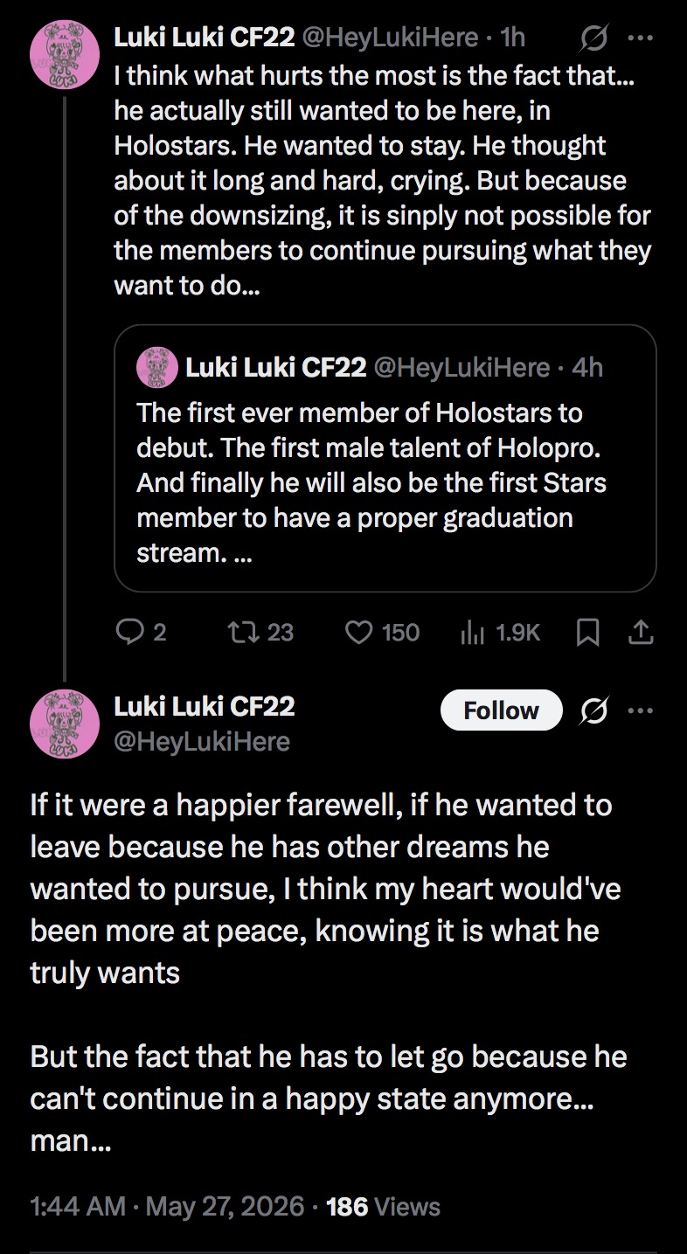Like the tweet with 150 likes
This screenshot has height=1254, width=687.
click(382, 632)
